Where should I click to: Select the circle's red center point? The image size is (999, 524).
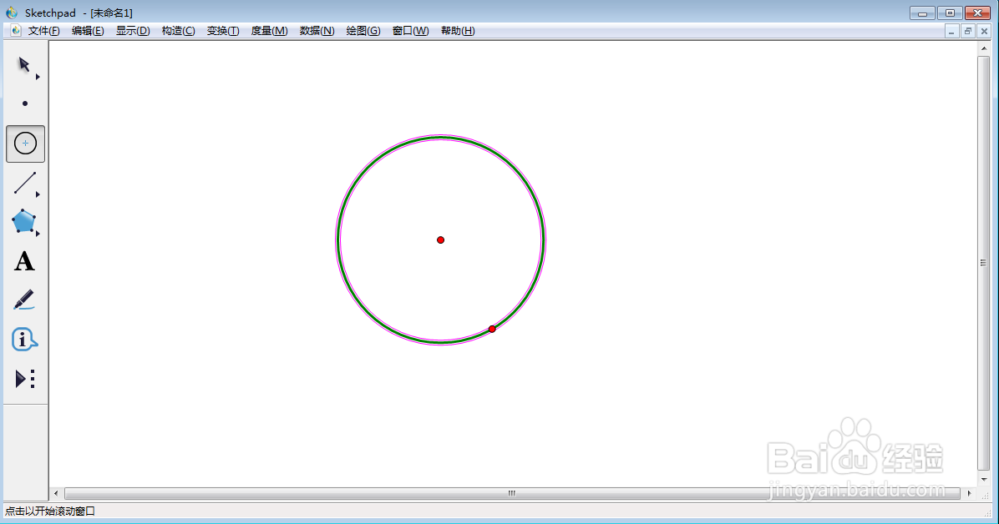pyautogui.click(x=440, y=240)
